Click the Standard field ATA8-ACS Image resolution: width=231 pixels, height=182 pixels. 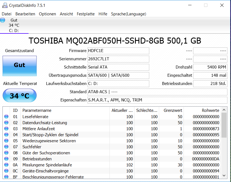pos(157,92)
